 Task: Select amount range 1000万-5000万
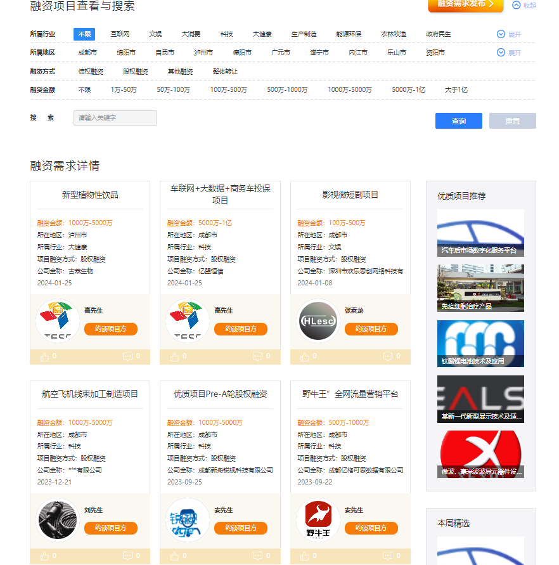[x=350, y=89]
